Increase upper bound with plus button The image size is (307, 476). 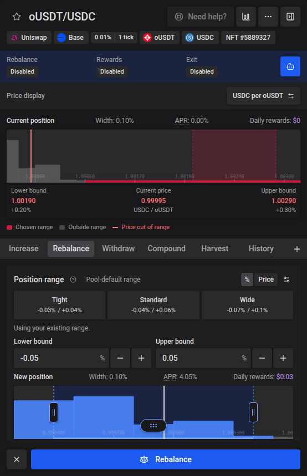pyautogui.click(x=283, y=358)
